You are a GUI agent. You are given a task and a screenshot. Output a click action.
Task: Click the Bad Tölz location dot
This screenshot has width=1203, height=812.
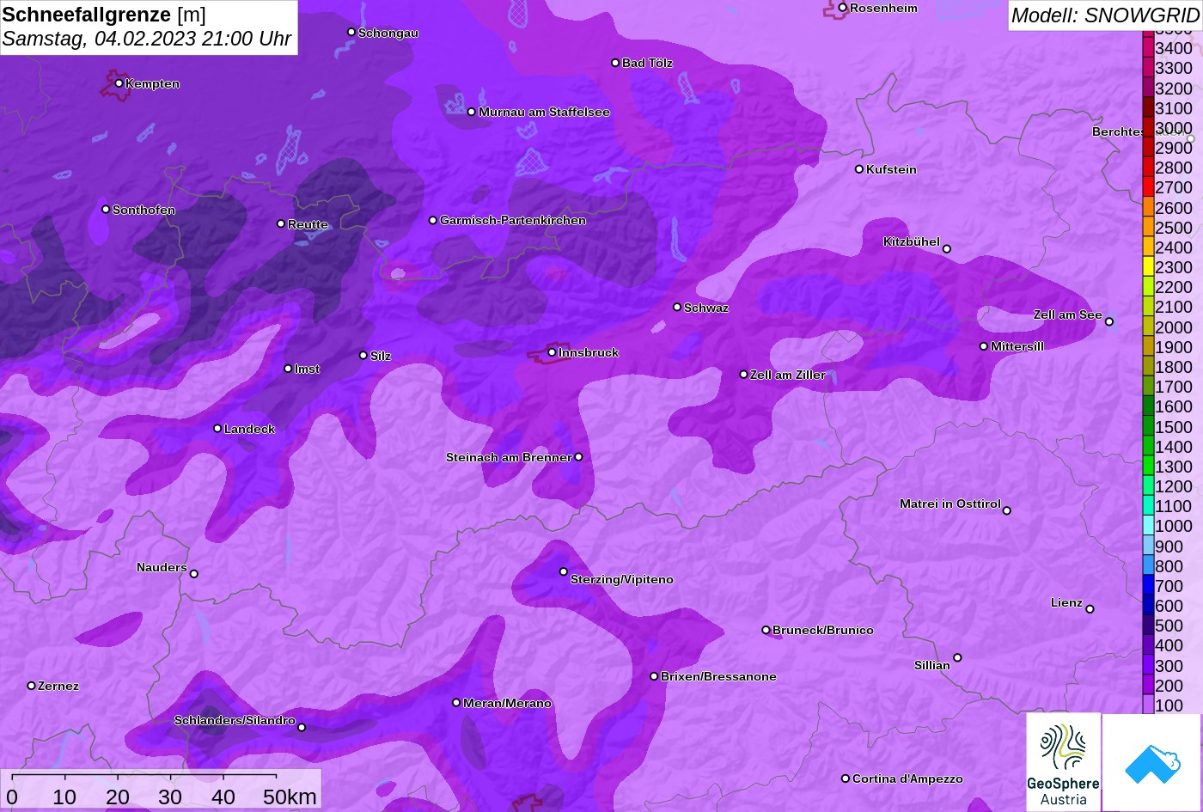tap(615, 63)
